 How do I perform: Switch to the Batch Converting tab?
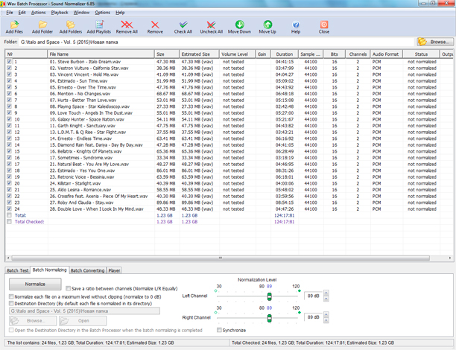88,271
